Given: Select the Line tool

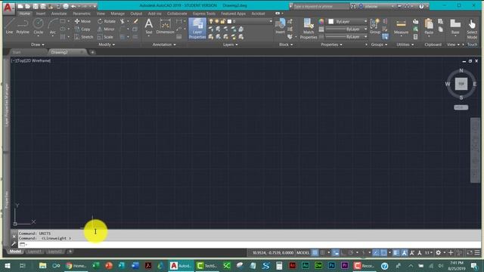Looking at the screenshot, I should [9, 26].
